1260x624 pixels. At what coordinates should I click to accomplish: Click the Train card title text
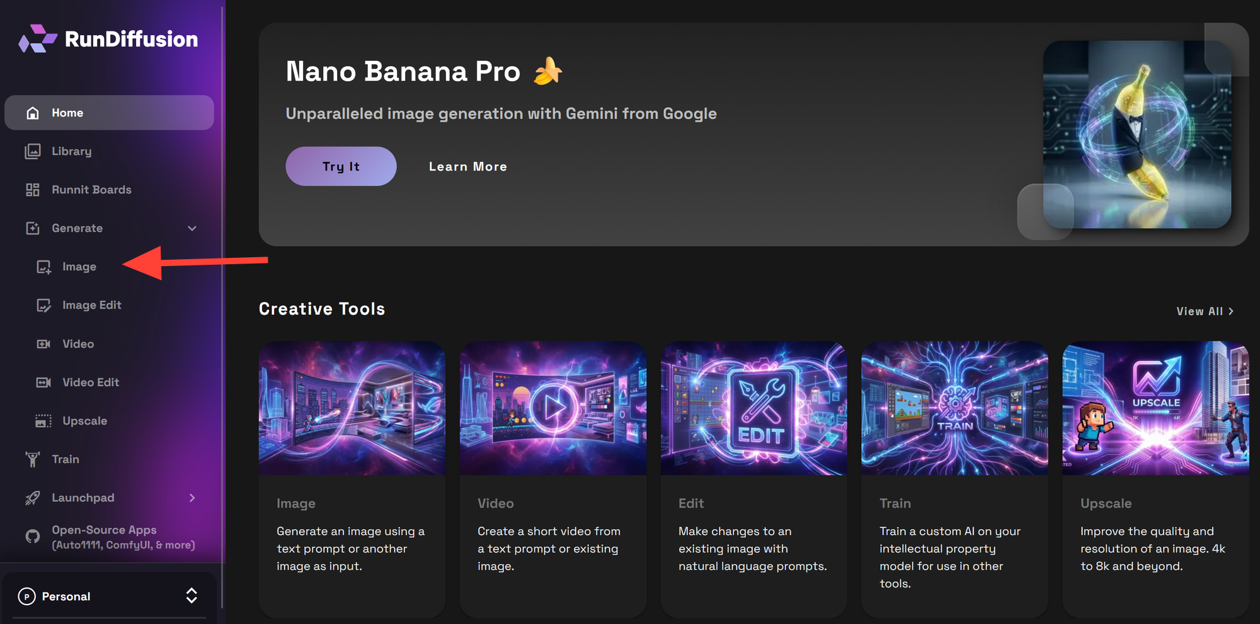pos(895,503)
